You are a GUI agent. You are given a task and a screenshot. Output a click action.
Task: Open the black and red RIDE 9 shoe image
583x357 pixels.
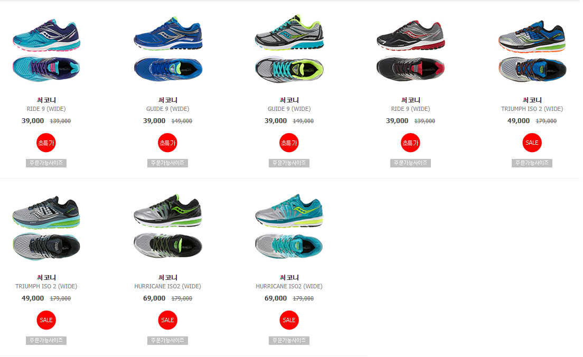pos(410,51)
